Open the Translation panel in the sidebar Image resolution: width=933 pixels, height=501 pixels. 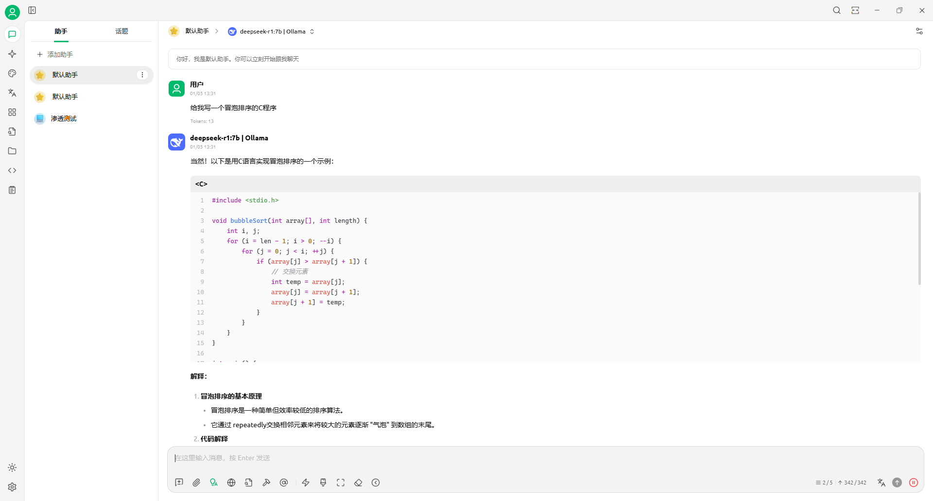[12, 93]
